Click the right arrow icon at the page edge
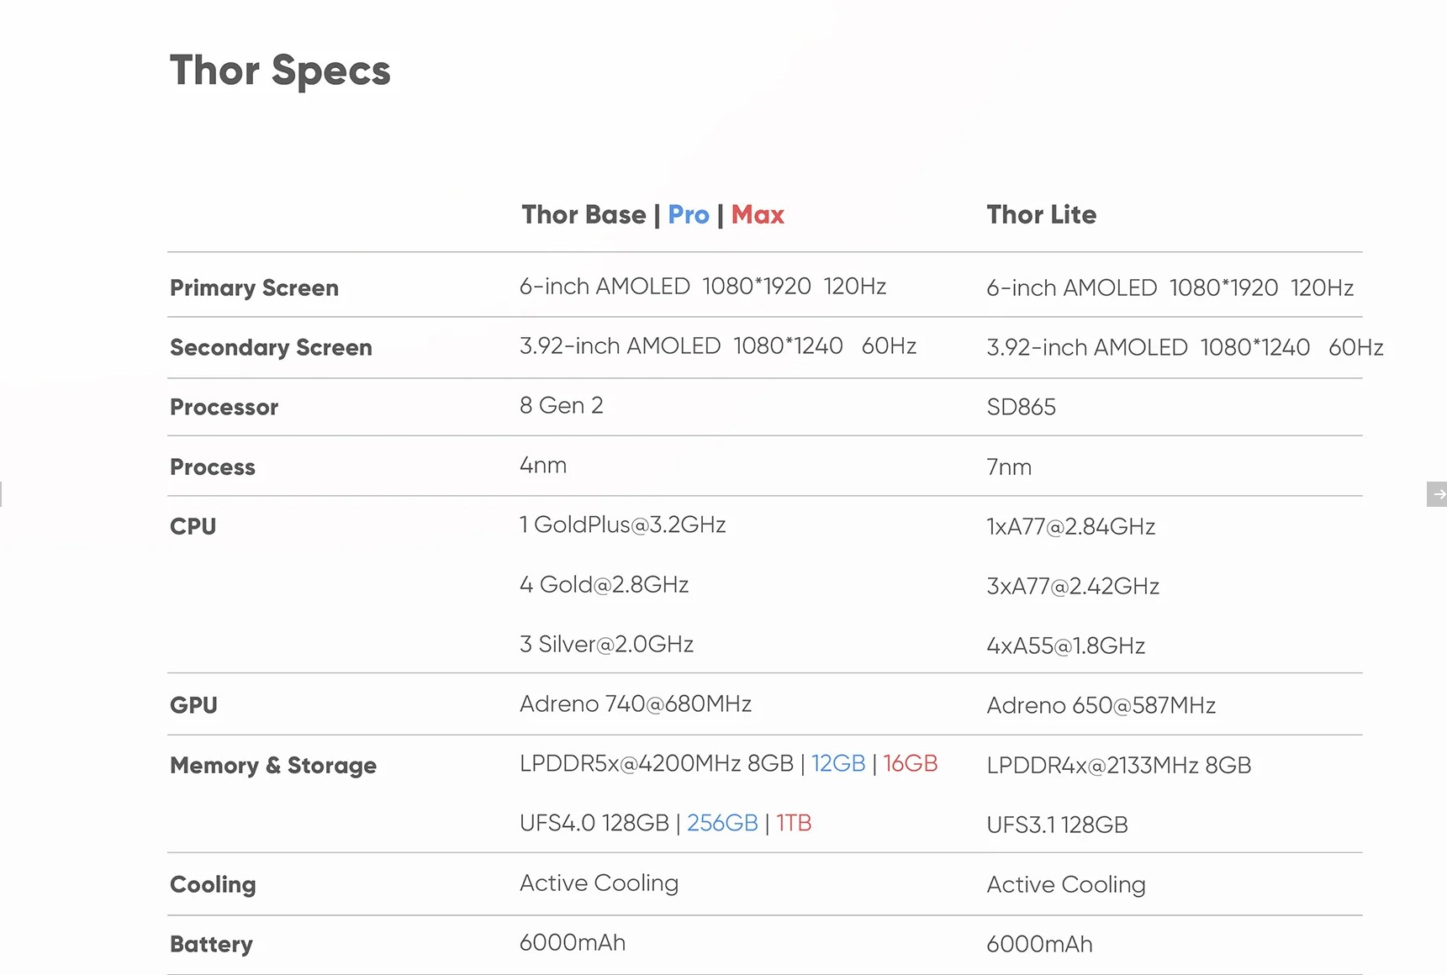The width and height of the screenshot is (1447, 975). pos(1437,494)
